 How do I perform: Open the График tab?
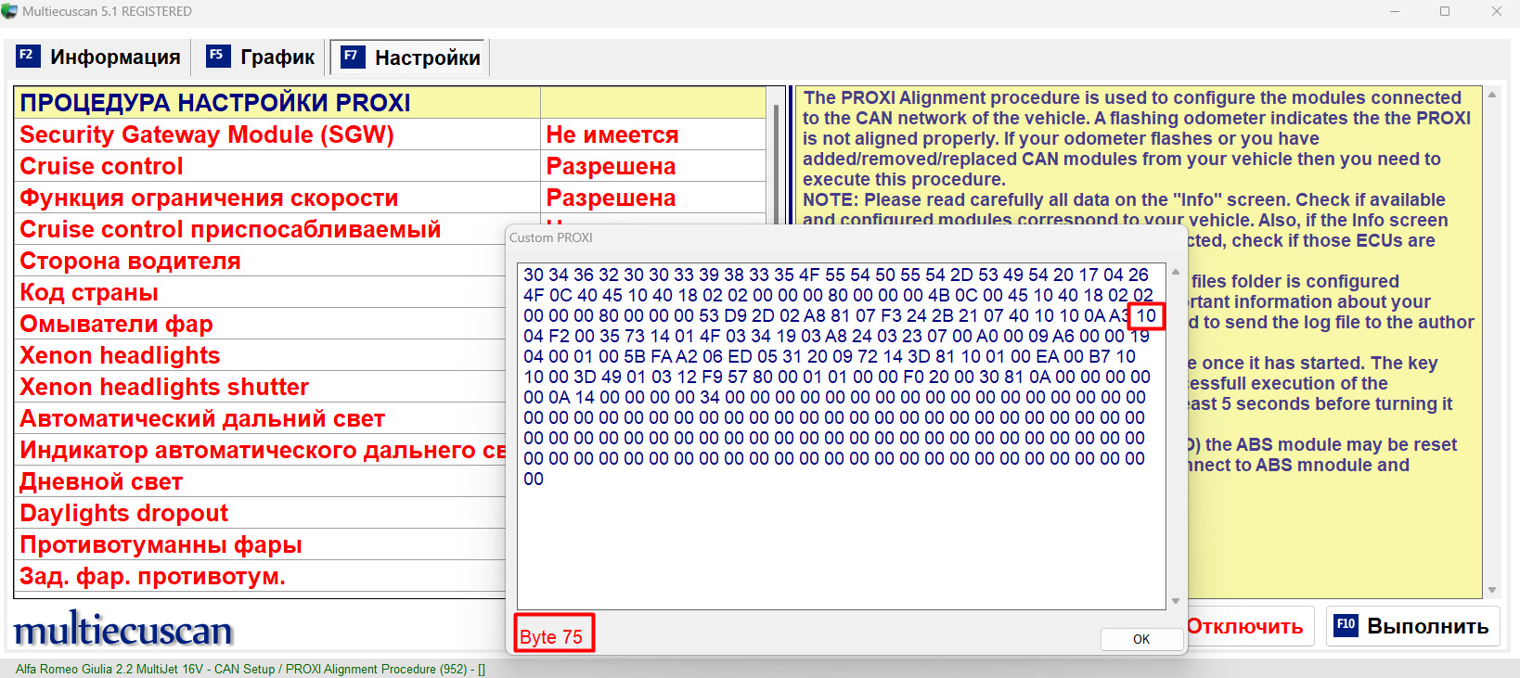coord(262,57)
